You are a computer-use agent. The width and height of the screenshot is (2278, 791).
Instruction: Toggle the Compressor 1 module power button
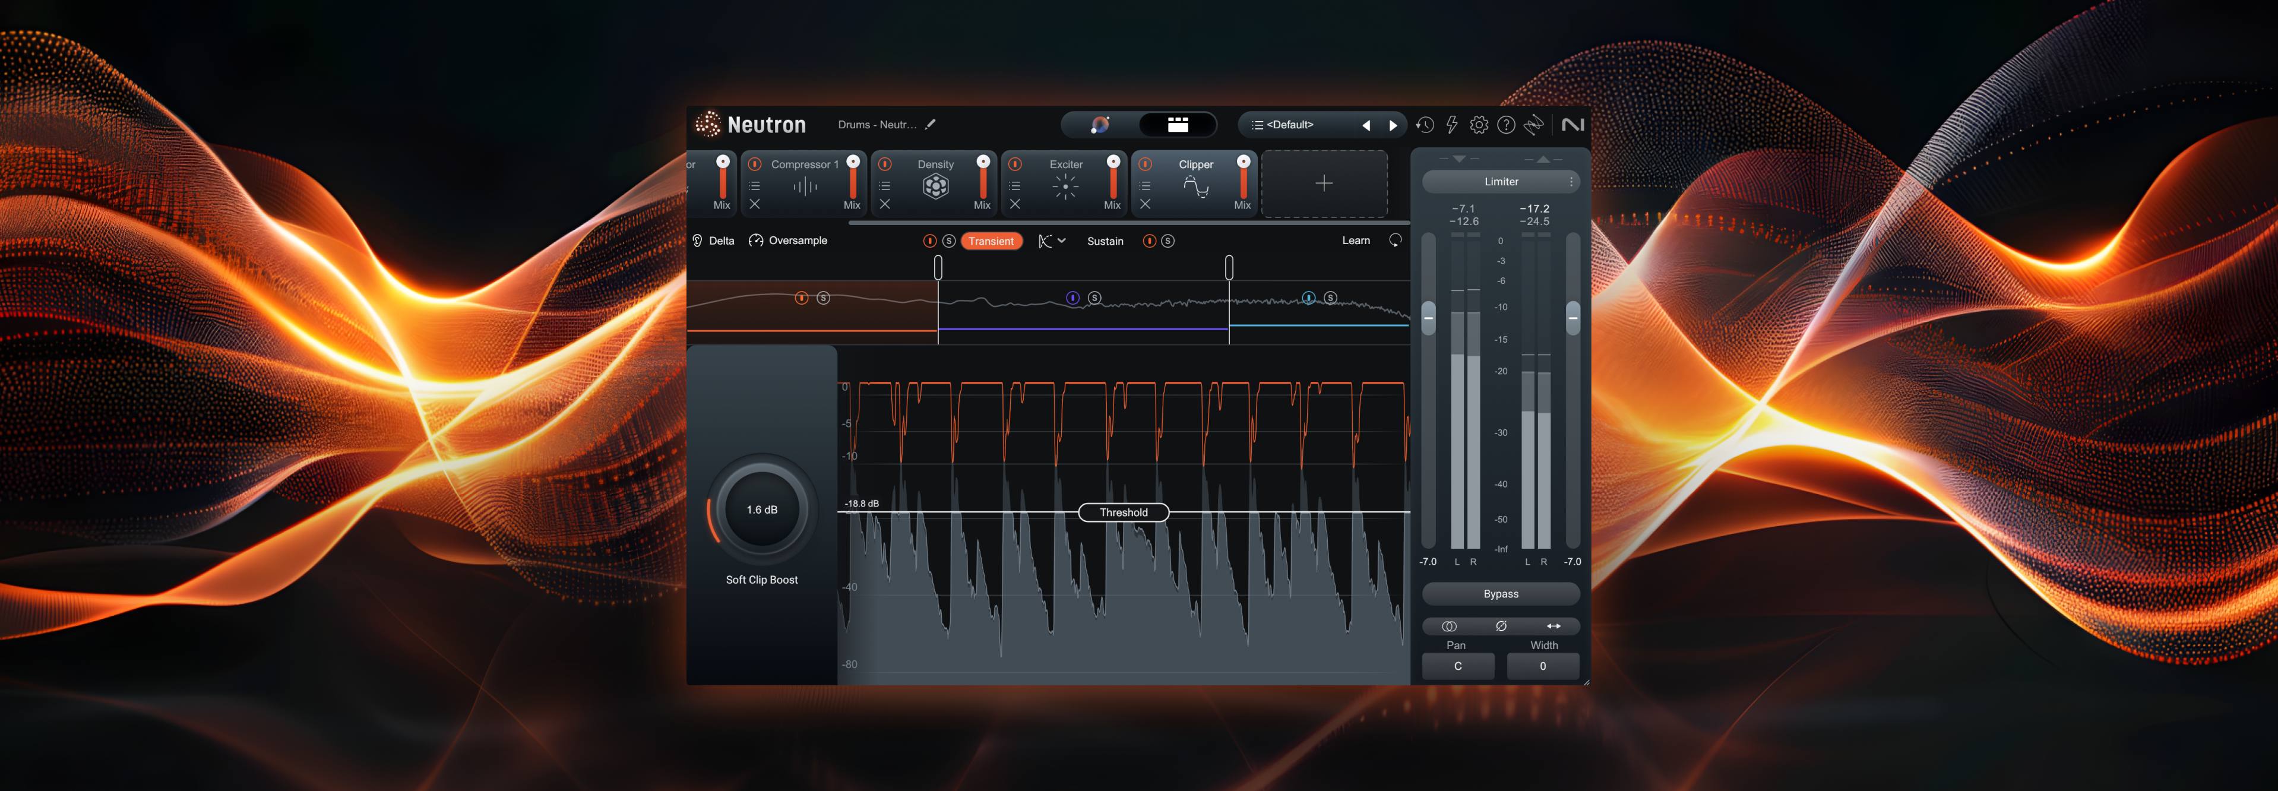(x=754, y=164)
